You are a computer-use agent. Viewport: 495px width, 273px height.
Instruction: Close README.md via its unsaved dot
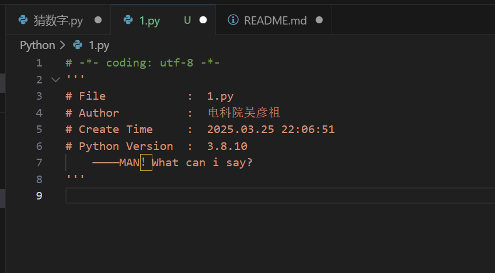point(319,20)
